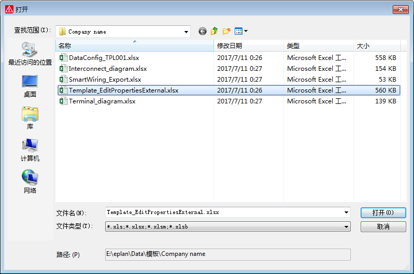Select DataConfig_TPL001.xlsx file
Screen dimensions: 414x274
(x=104, y=58)
